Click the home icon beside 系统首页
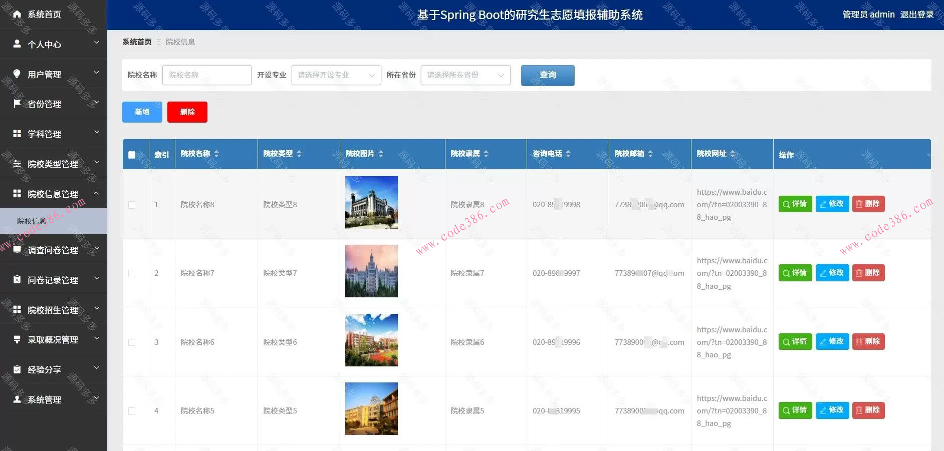Viewport: 944px width, 451px height. [17, 14]
